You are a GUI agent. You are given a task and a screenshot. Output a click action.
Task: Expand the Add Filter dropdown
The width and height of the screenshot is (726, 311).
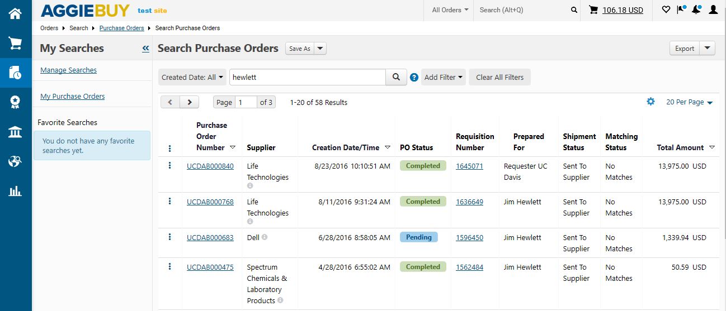(444, 77)
